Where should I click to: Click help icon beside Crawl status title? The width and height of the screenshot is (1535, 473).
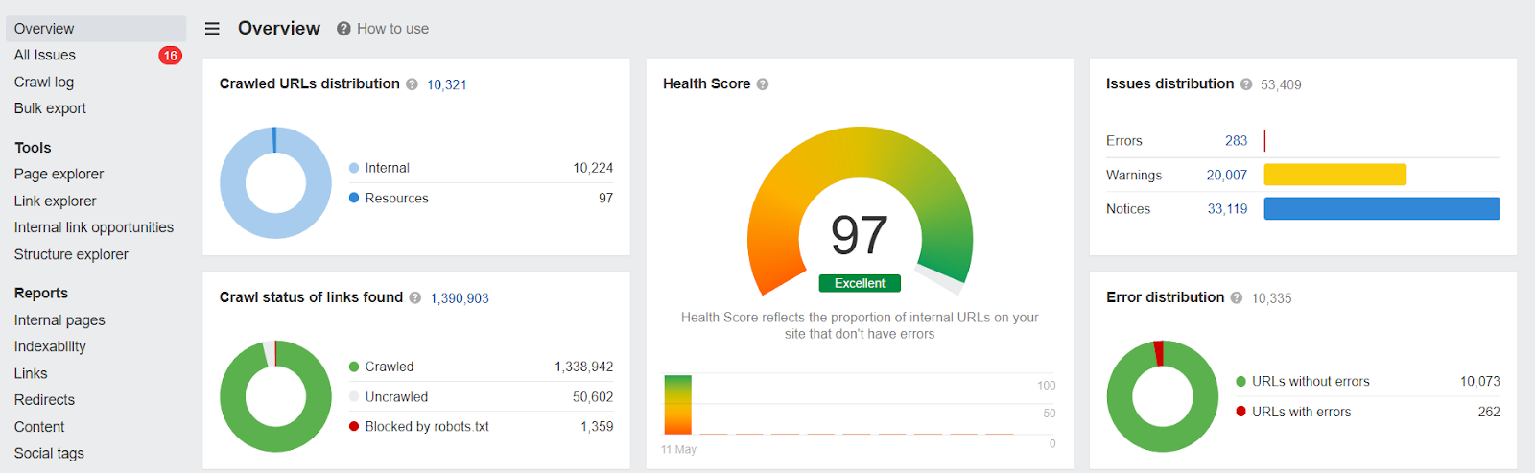(415, 298)
